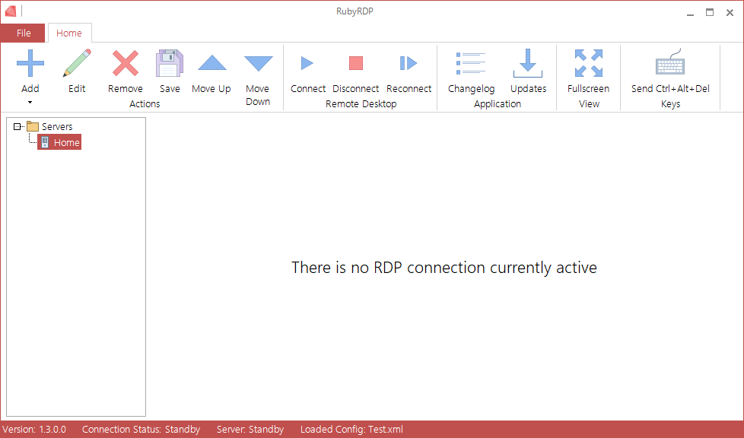Open the File menu tab
Viewport: 744px width, 438px height.
(24, 33)
